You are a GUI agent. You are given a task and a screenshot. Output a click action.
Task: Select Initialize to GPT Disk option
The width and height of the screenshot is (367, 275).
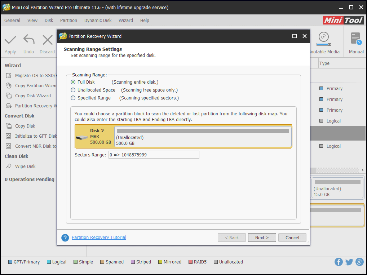(31, 136)
